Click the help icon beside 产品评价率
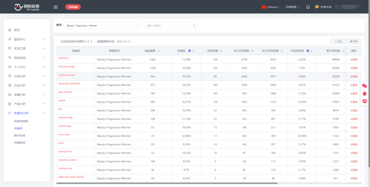Viewport: 370px width, 187px height. pos(307,50)
